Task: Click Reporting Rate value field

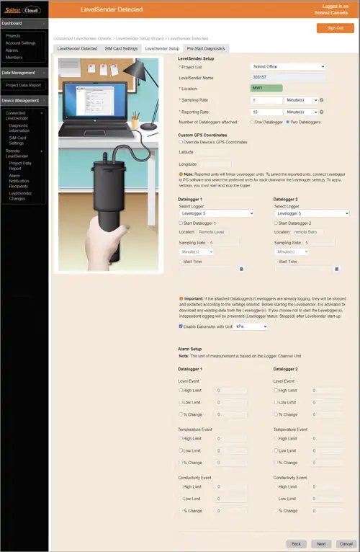Action: [x=266, y=112]
